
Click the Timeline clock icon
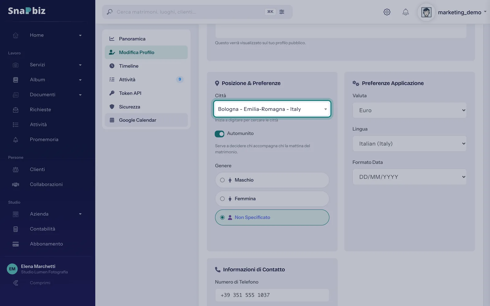[112, 66]
